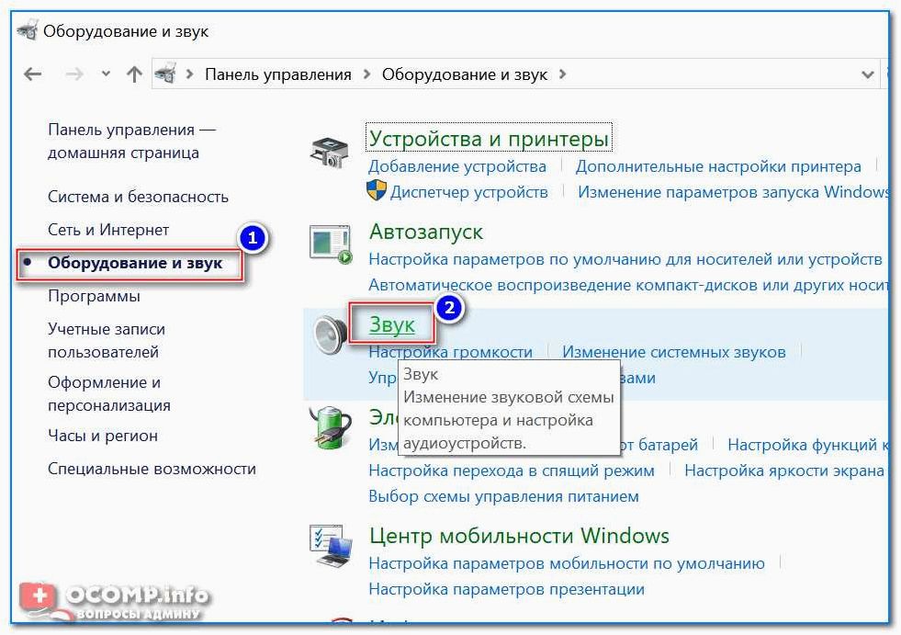This screenshot has height=635, width=901.
Task: Expand chevron after Оборудование и звук breadcrumb
Action: pos(562,74)
